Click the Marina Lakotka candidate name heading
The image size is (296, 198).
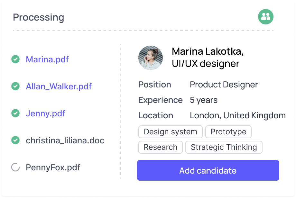click(208, 51)
